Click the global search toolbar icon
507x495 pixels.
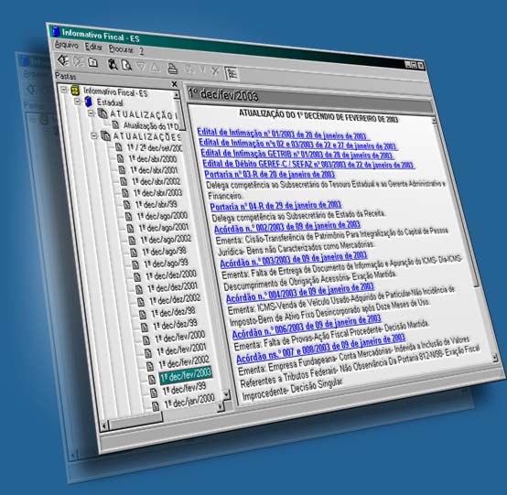click(113, 64)
